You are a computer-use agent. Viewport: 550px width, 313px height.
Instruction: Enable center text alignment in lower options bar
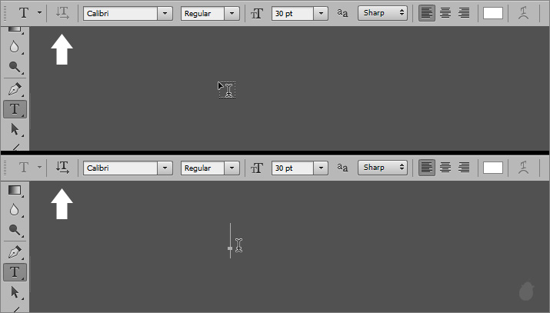coord(445,168)
